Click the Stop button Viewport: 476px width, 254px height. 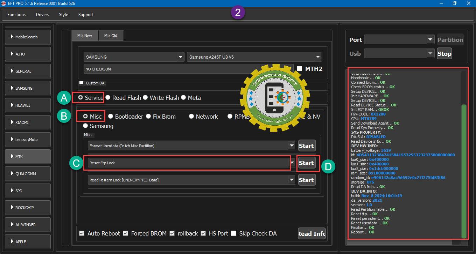pos(444,54)
